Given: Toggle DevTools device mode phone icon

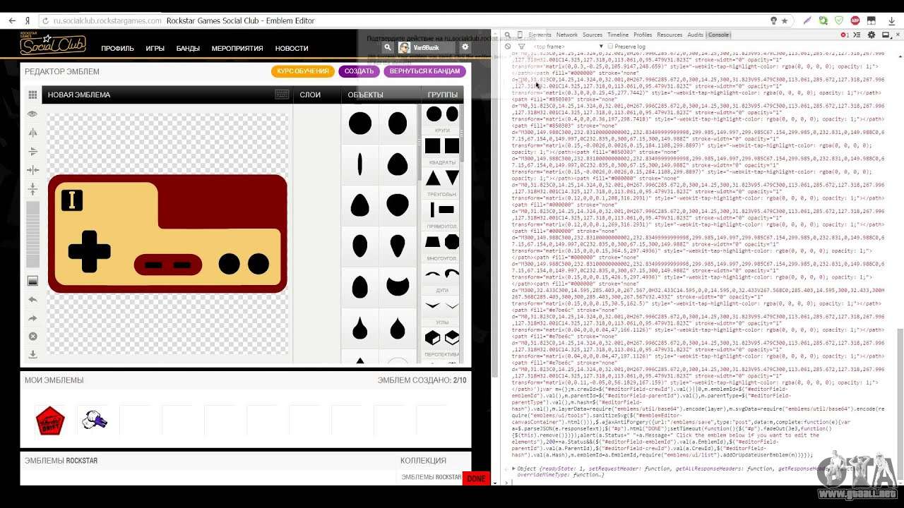Looking at the screenshot, I should pyautogui.click(x=521, y=35).
